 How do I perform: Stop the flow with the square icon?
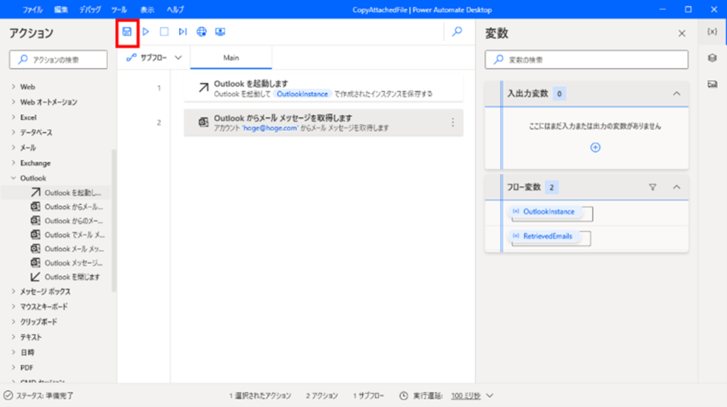click(x=164, y=31)
